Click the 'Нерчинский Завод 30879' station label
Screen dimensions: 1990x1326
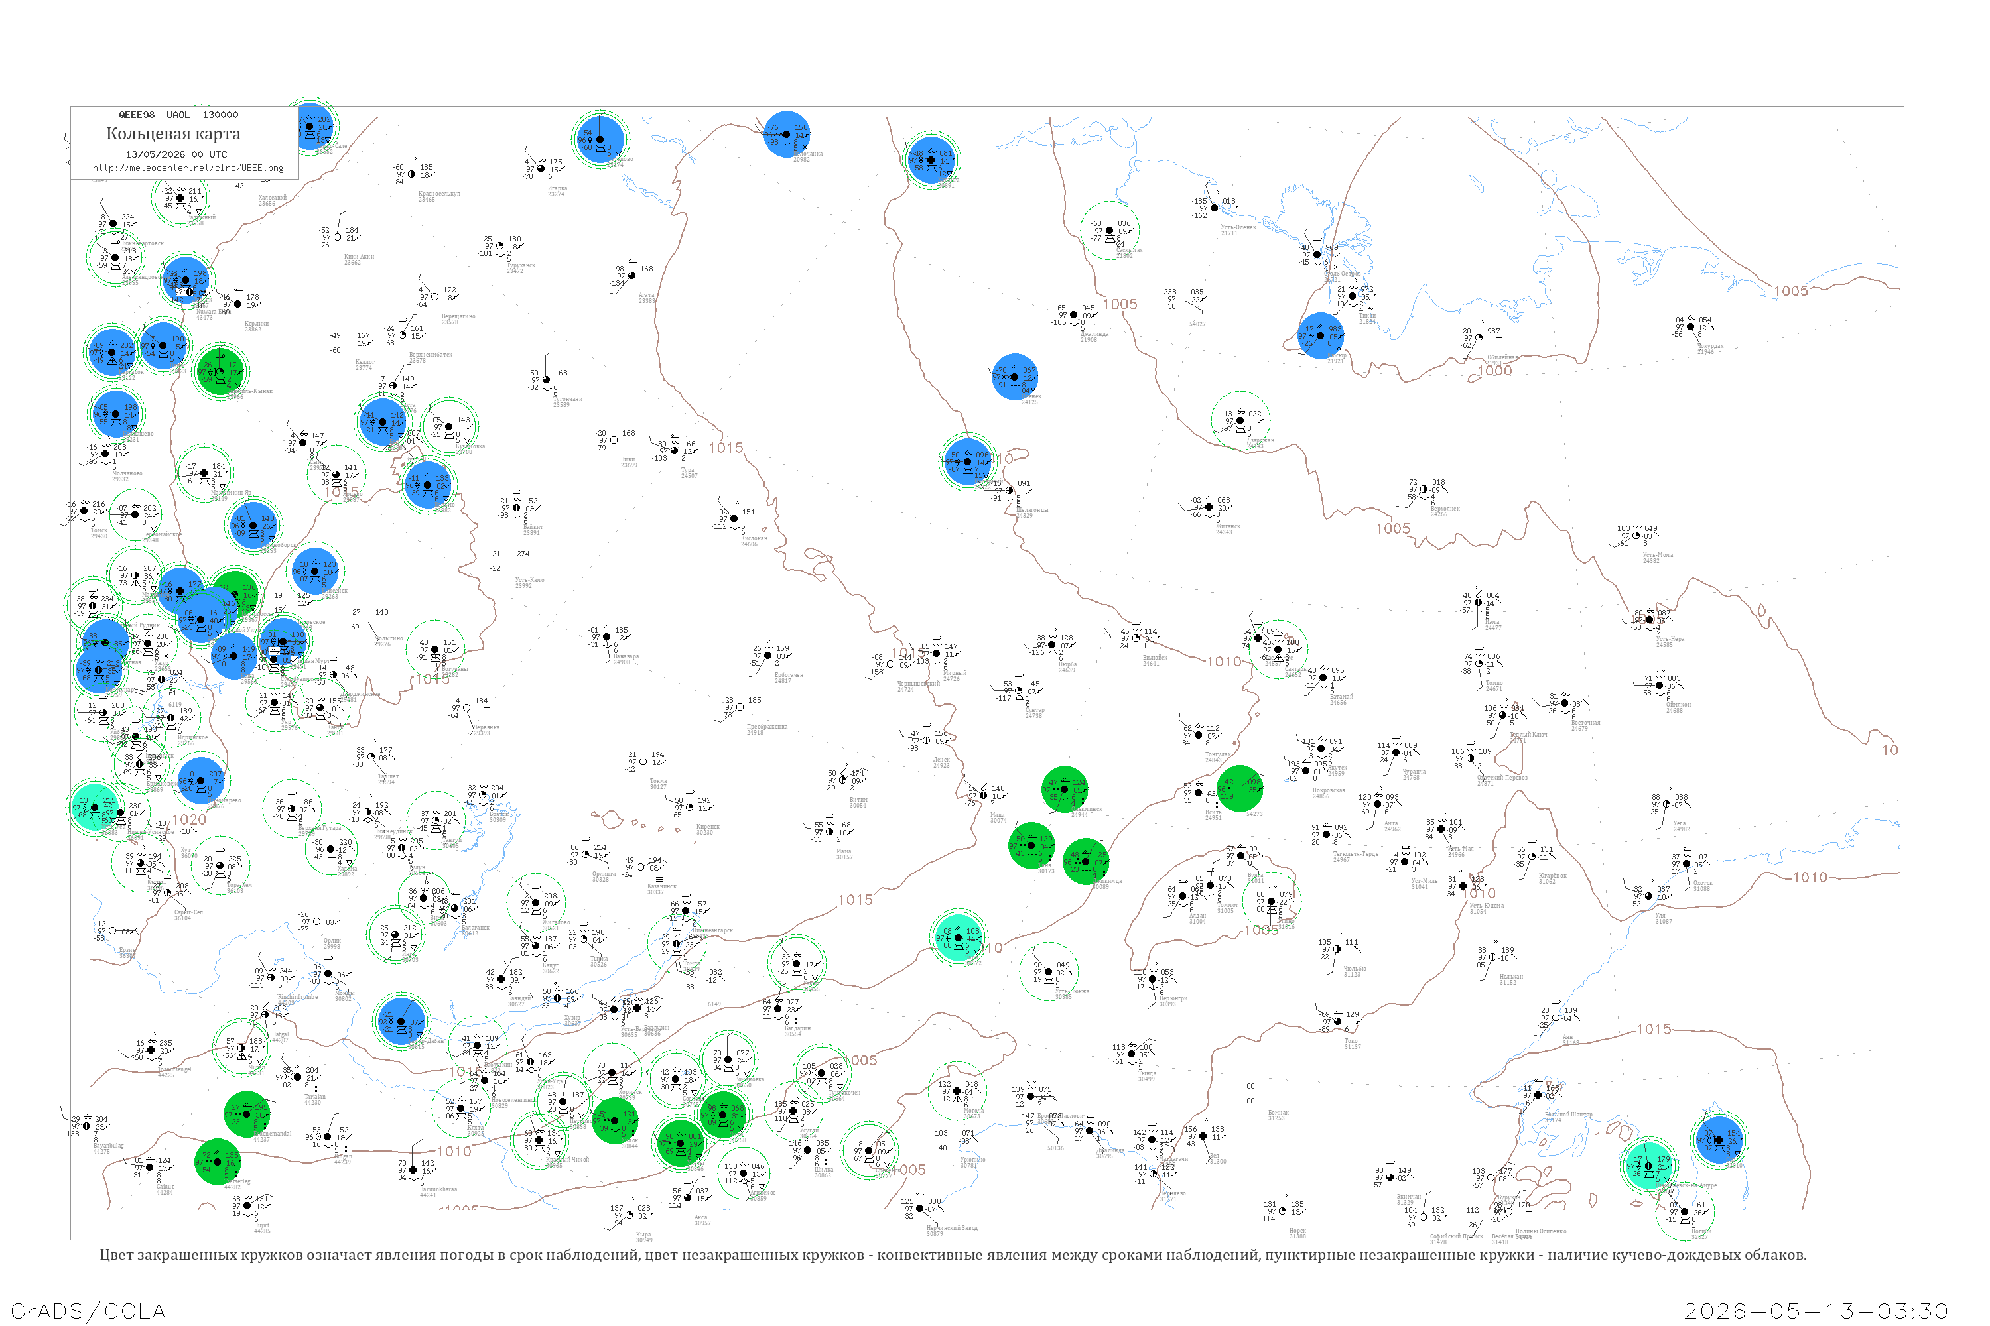pyautogui.click(x=951, y=1231)
